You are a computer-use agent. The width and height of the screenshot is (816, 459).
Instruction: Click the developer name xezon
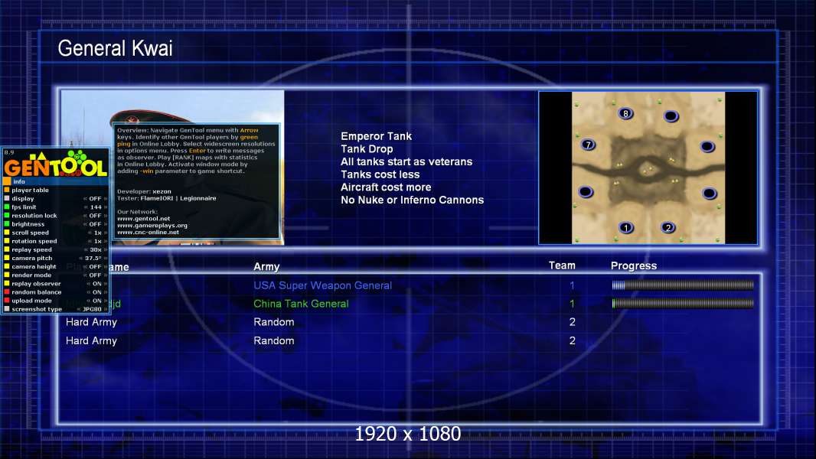pos(162,191)
